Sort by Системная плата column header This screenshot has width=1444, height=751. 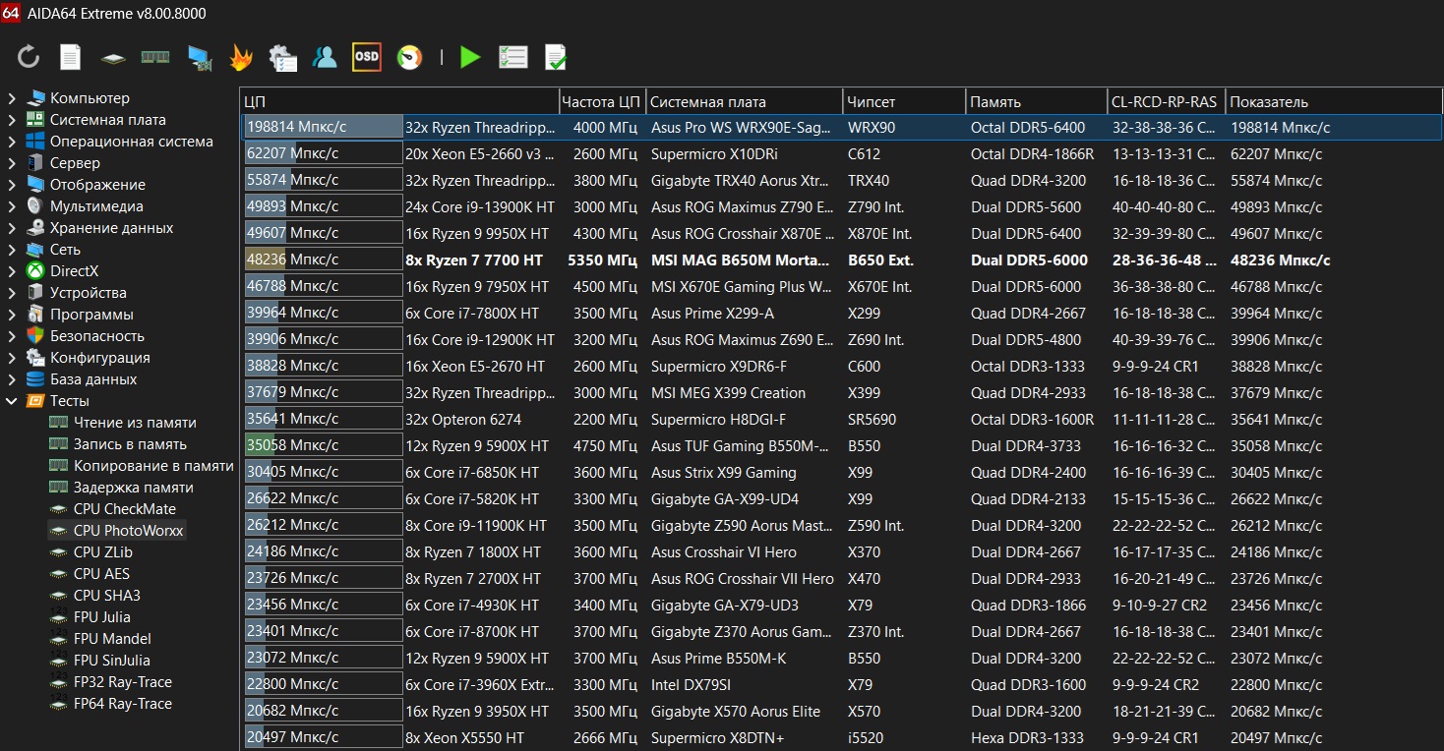pos(744,102)
